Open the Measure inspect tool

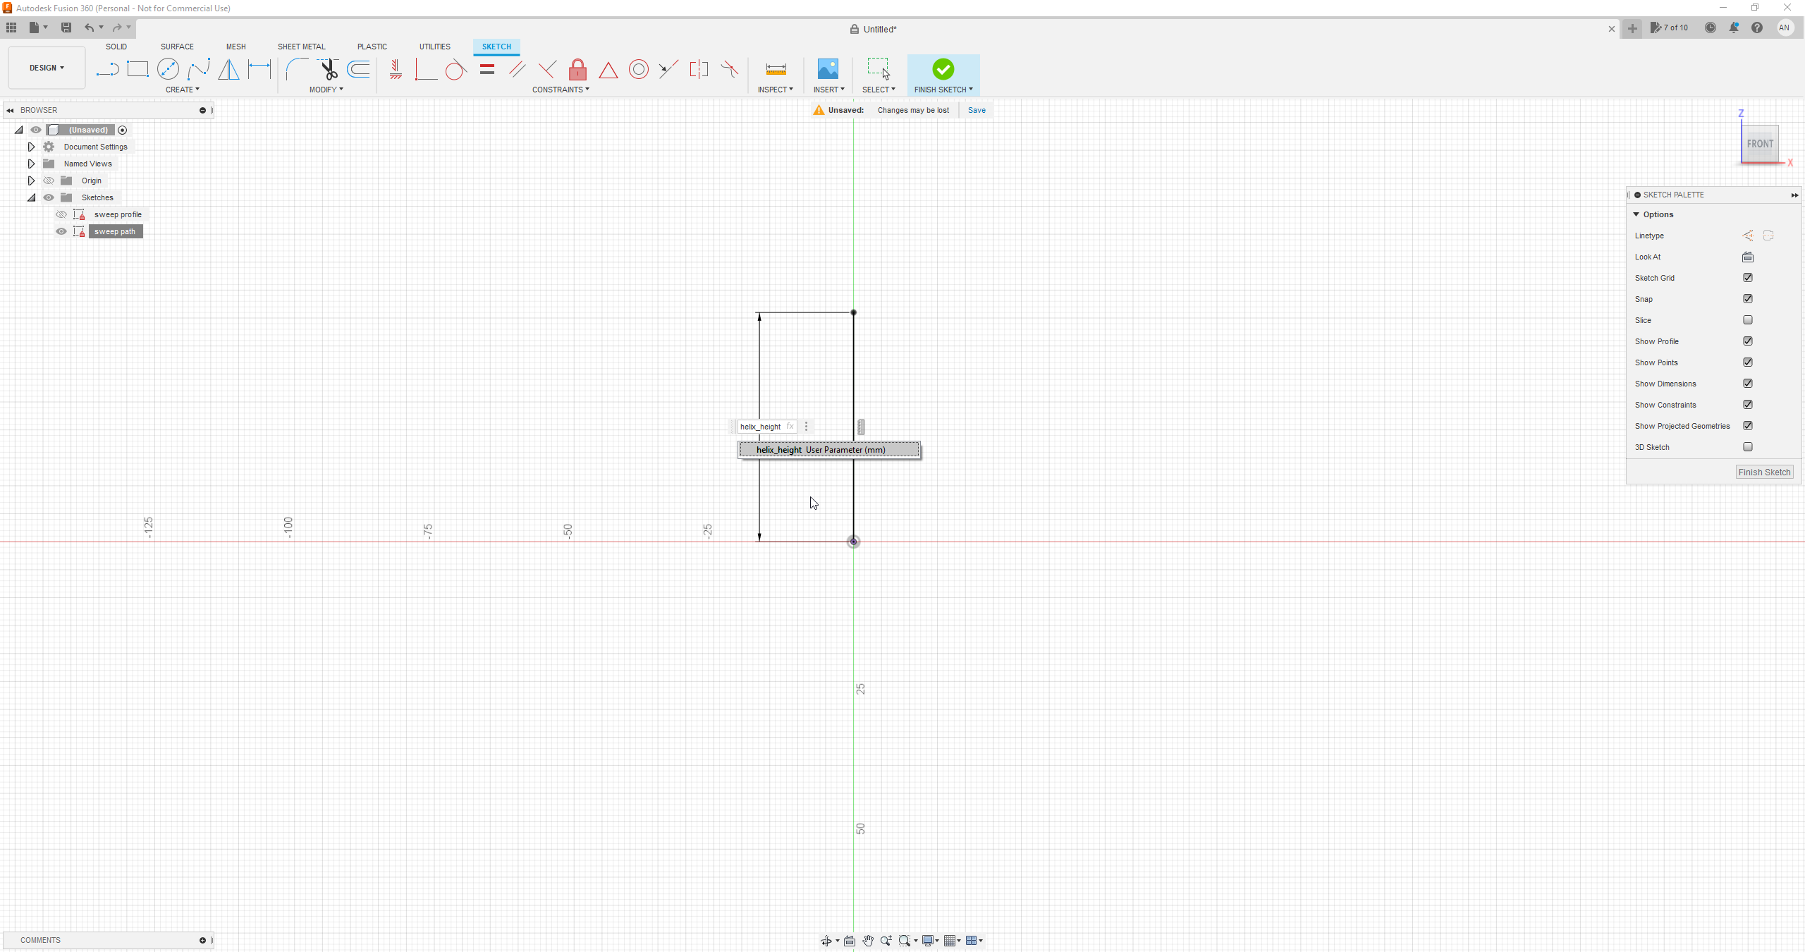click(776, 69)
